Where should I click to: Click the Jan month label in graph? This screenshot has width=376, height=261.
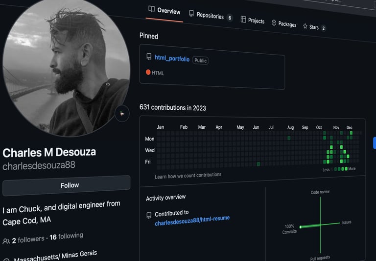tap(161, 127)
